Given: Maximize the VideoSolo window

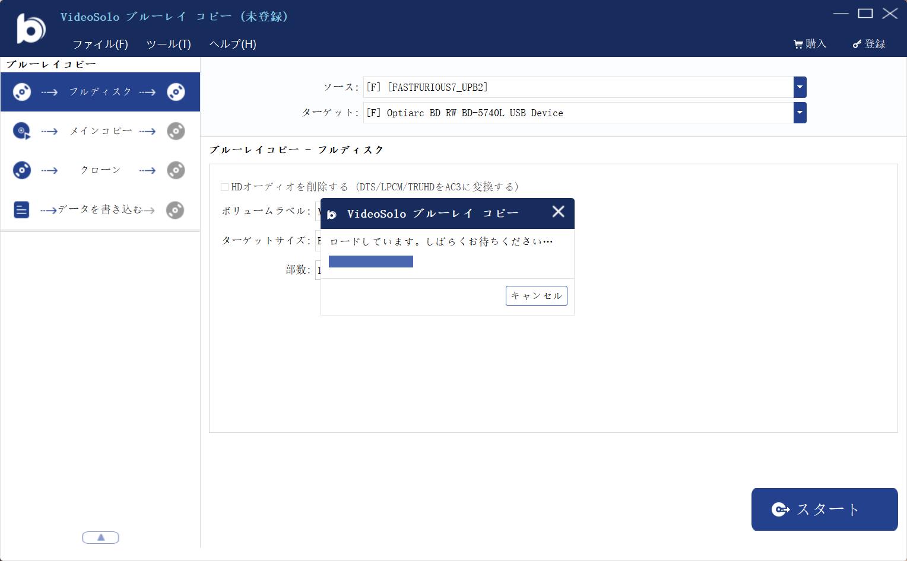Looking at the screenshot, I should pyautogui.click(x=865, y=13).
